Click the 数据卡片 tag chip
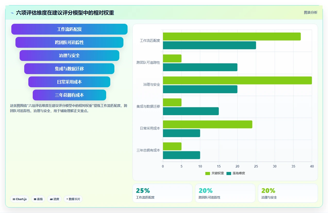The width and height of the screenshot is (328, 213). coord(73,199)
